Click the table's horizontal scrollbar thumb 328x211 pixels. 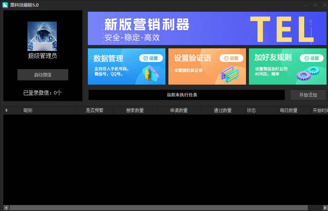pos(157,208)
